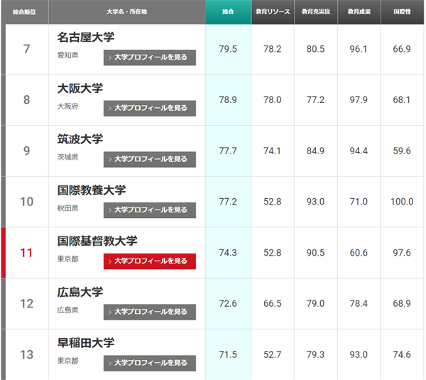The width and height of the screenshot is (426, 380).
Task: Select 教育リソース column header
Action: tap(273, 12)
